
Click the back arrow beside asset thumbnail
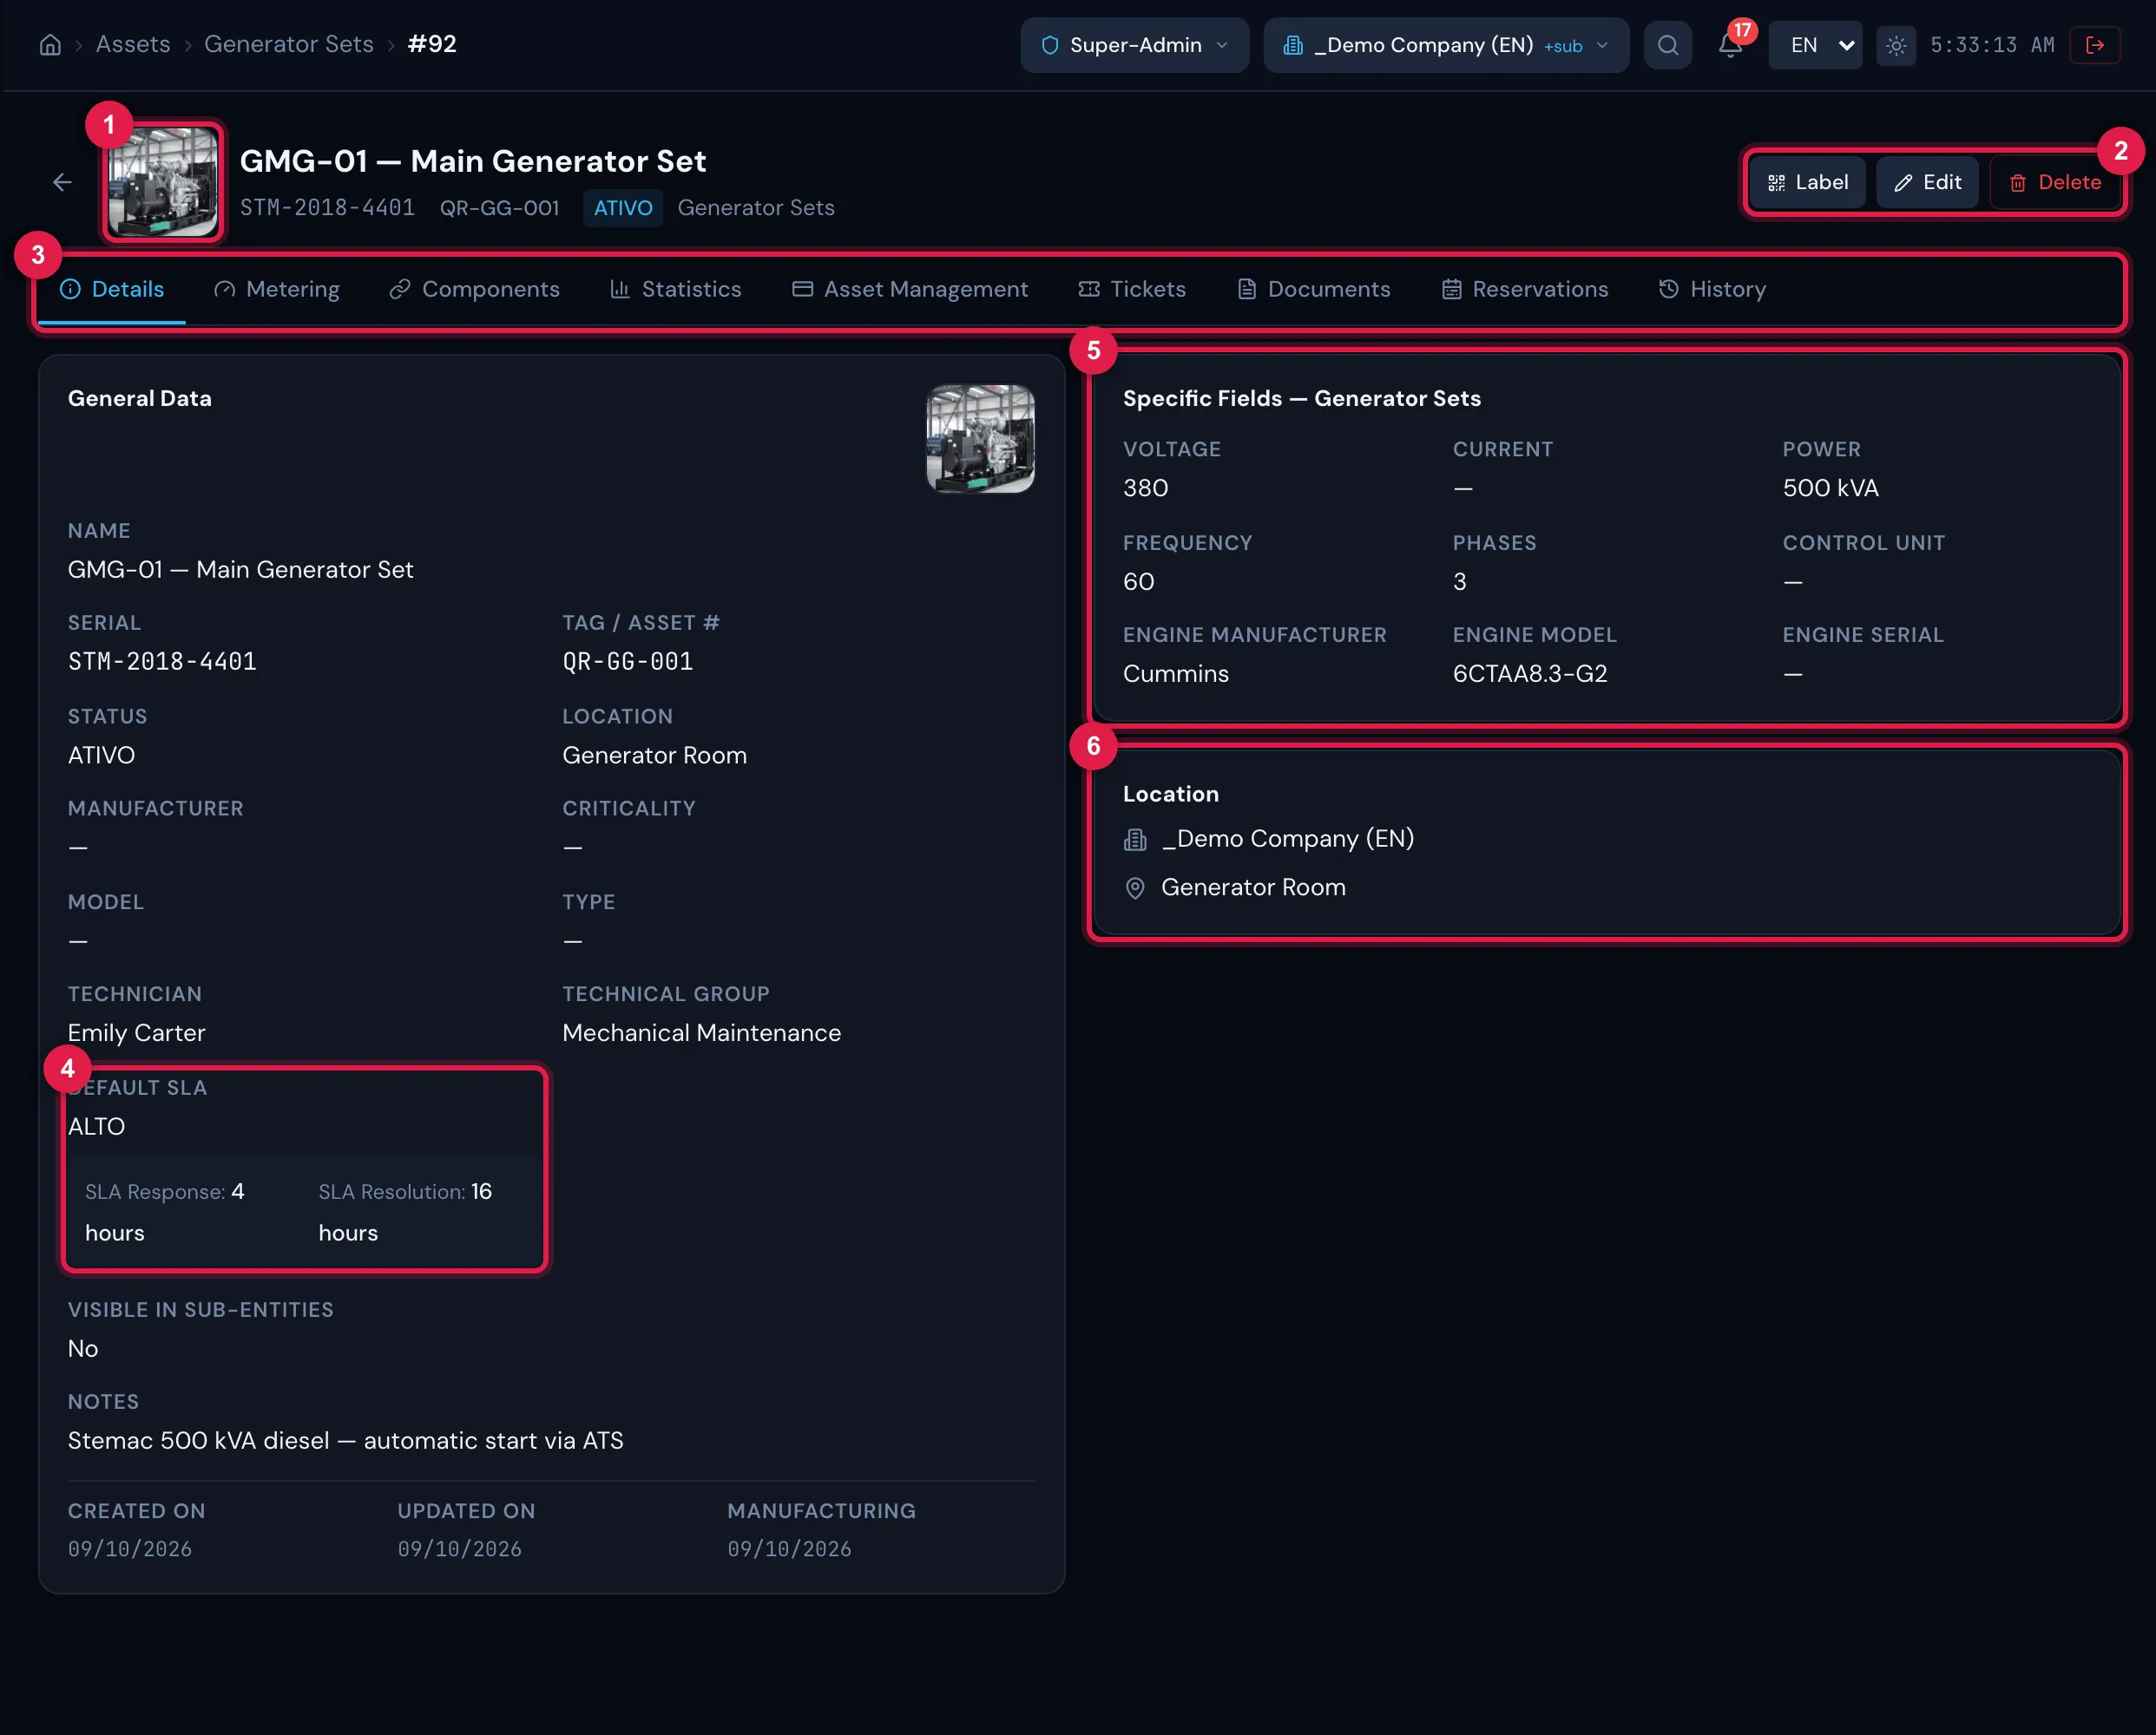click(x=62, y=182)
